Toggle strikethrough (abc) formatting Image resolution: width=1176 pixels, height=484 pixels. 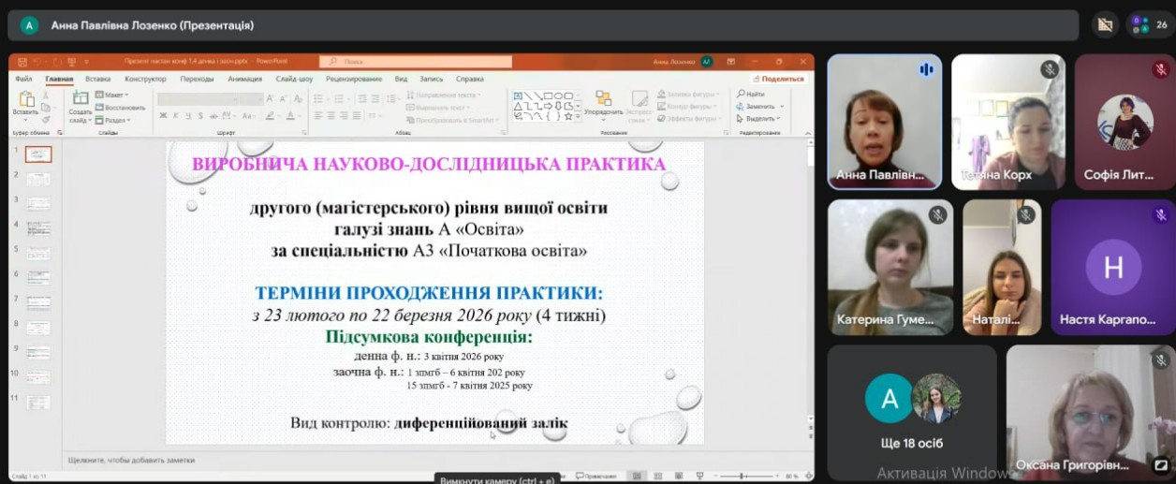pyautogui.click(x=213, y=115)
